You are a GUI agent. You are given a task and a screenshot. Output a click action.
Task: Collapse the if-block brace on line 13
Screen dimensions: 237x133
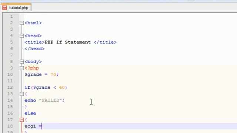click(x=22, y=94)
